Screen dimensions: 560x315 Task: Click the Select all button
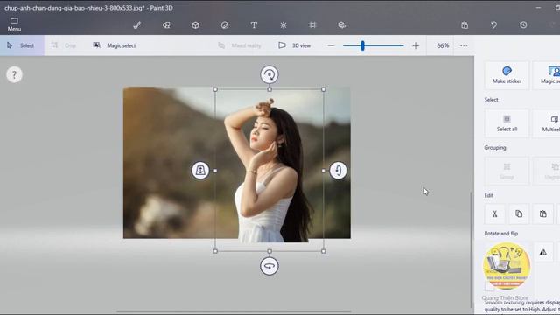(x=507, y=123)
